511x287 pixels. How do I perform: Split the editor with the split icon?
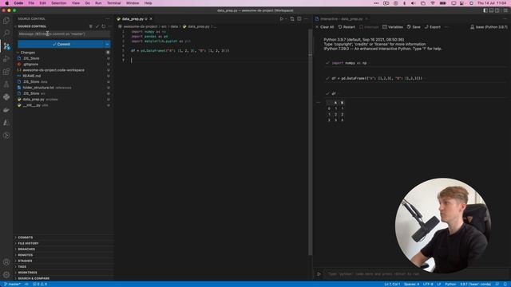pyautogui.click(x=299, y=19)
